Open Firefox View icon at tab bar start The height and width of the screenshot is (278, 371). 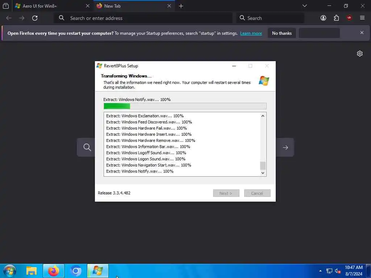(x=6, y=6)
